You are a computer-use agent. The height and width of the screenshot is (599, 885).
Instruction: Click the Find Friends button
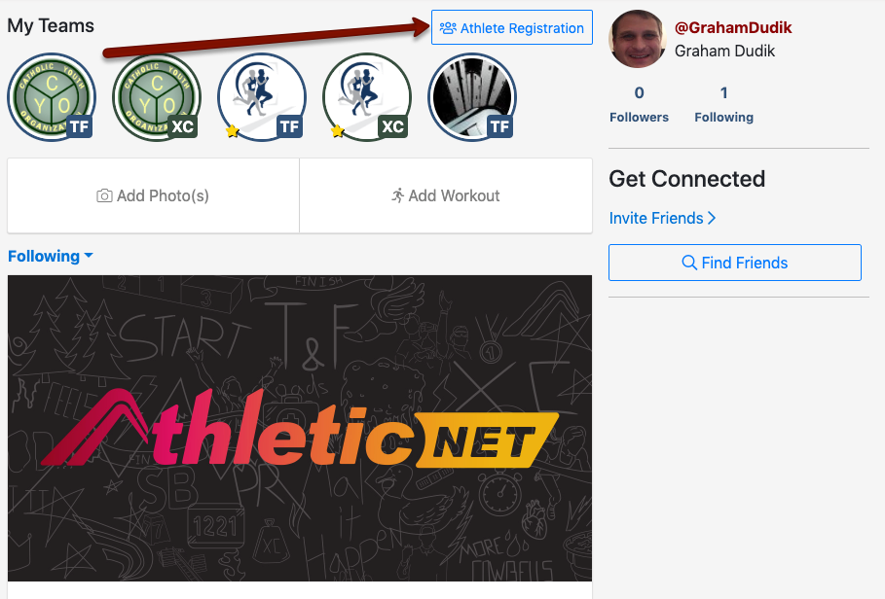tap(735, 263)
